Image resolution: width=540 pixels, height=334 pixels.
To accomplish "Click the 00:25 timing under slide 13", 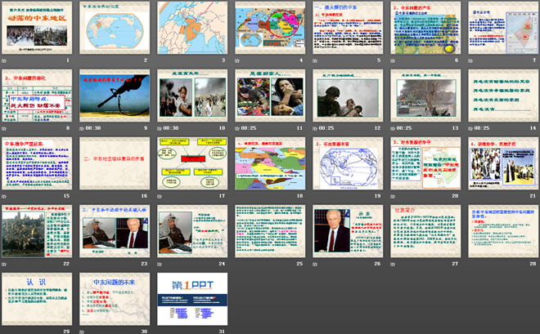I will pyautogui.click(x=404, y=128).
